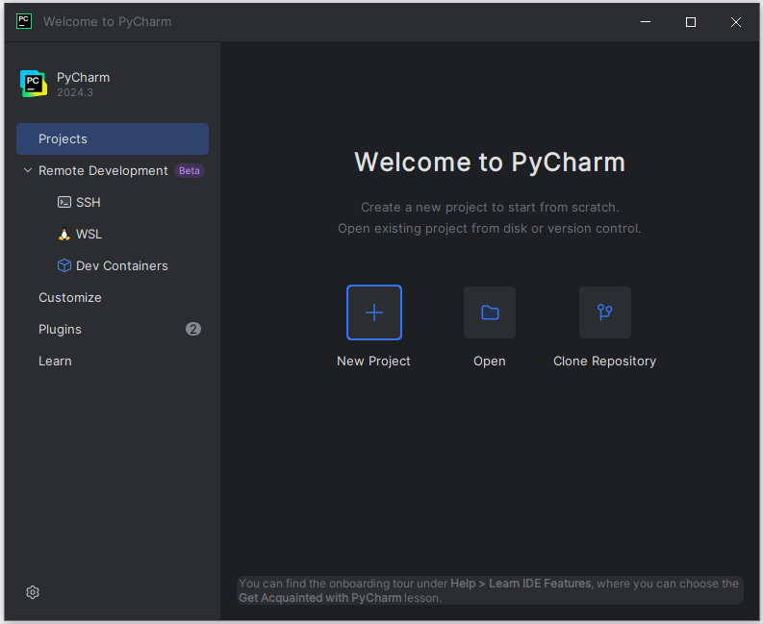
Task: Click the New Project plus icon
Action: pos(373,312)
